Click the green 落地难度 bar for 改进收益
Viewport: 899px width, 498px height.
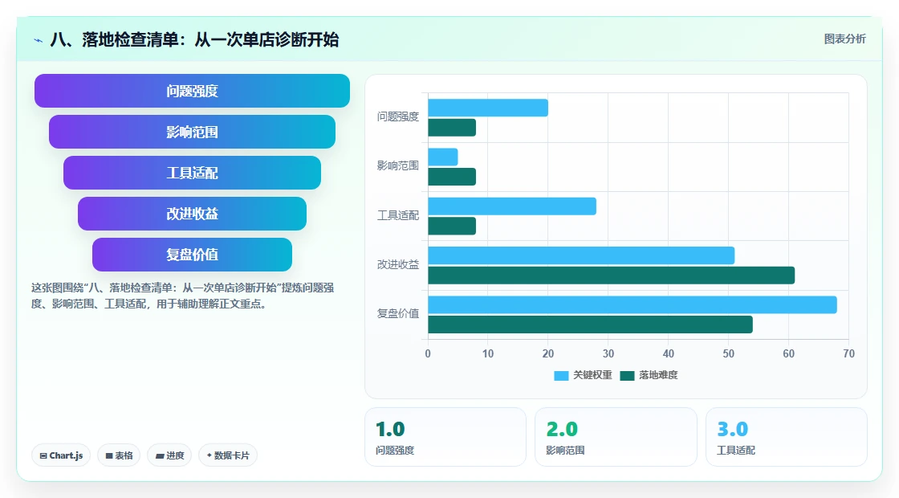pyautogui.click(x=611, y=276)
